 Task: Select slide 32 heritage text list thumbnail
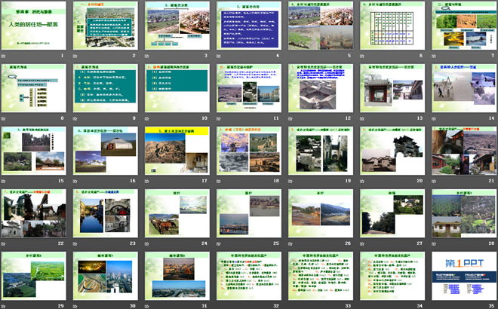(248, 275)
